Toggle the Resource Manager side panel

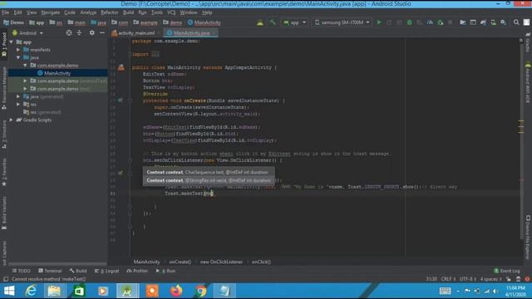tap(4, 88)
